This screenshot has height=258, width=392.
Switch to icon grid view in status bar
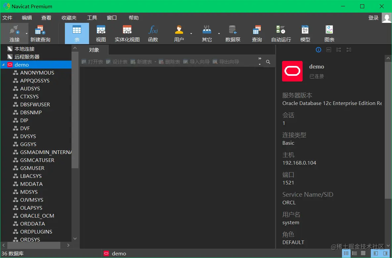coord(346,253)
